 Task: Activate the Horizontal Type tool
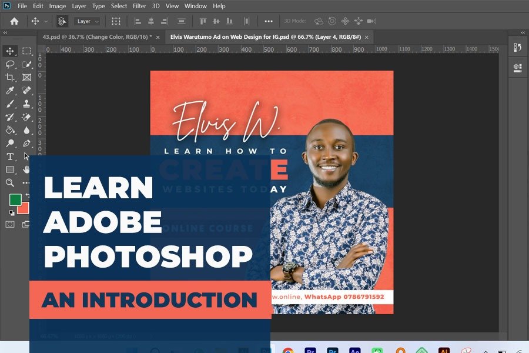[x=10, y=156]
